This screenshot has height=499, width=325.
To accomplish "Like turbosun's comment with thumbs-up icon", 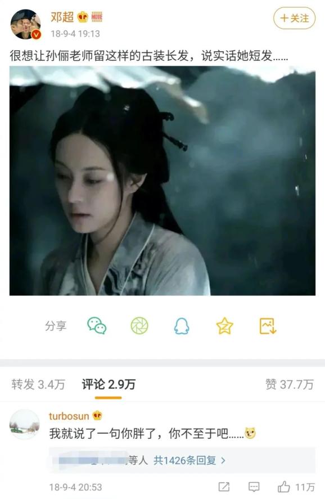I will [283, 487].
